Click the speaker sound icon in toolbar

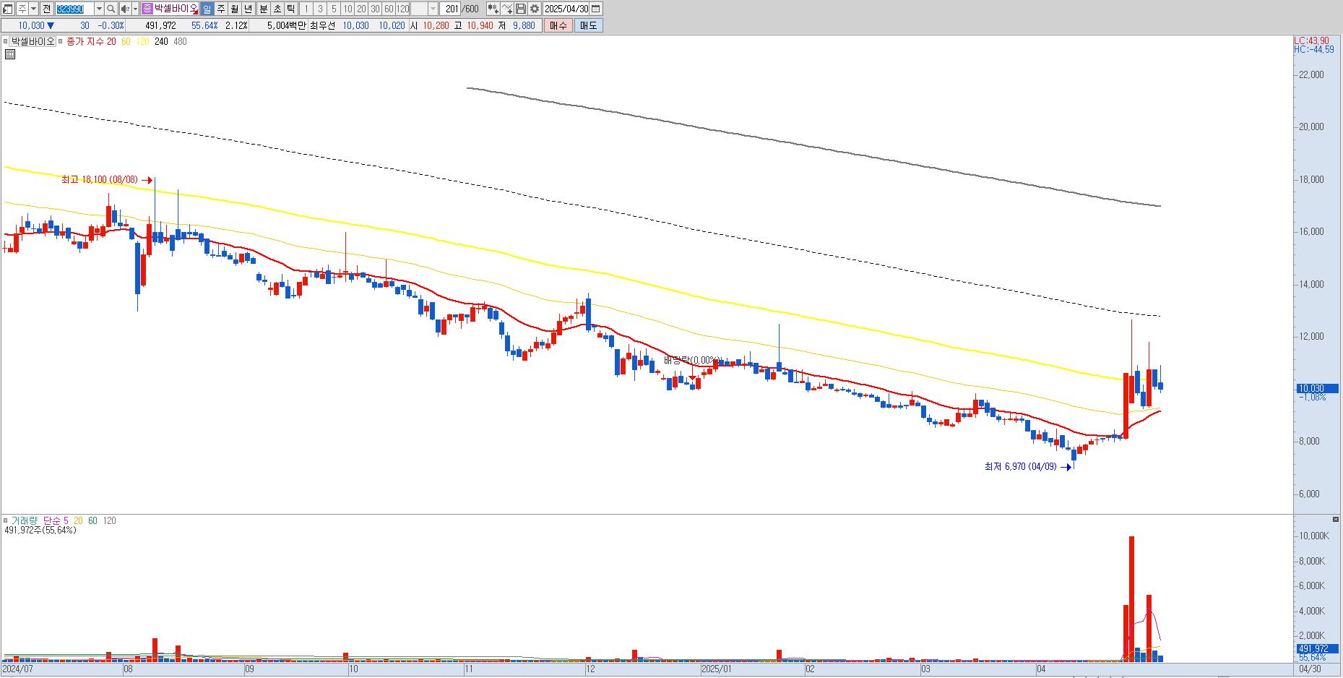[125, 9]
